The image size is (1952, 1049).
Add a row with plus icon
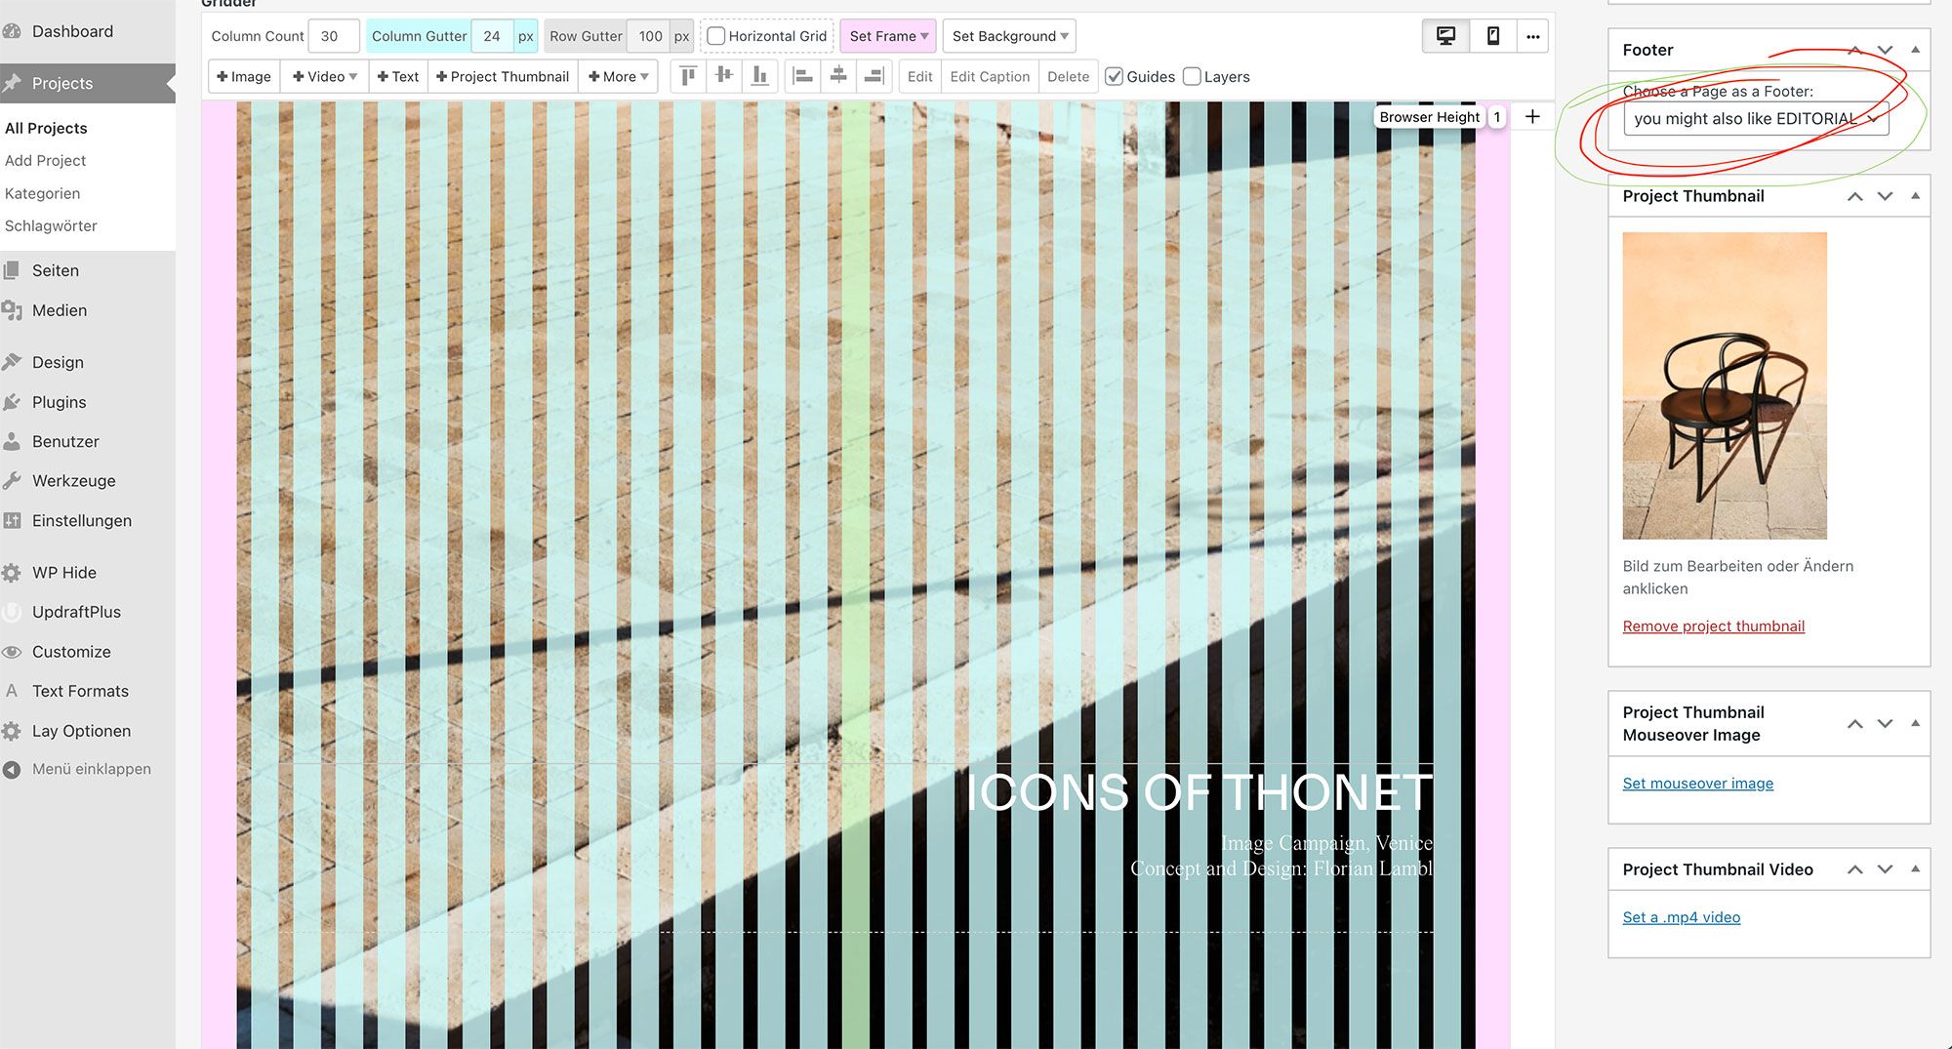pos(1532,117)
